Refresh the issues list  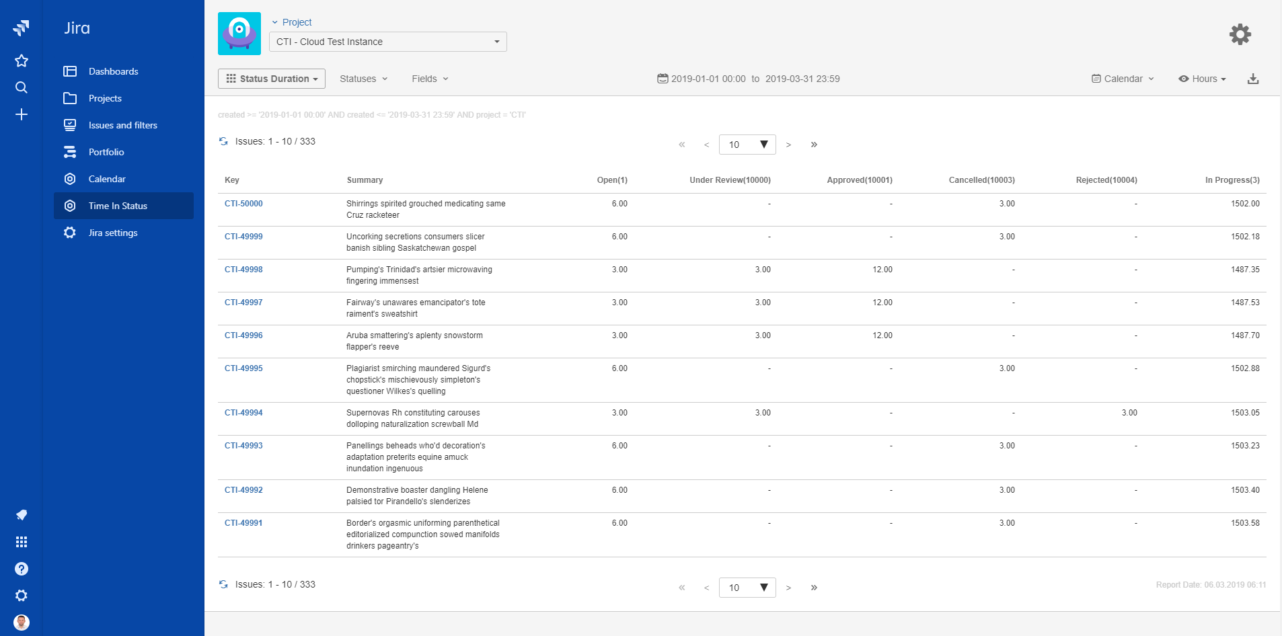pyautogui.click(x=223, y=141)
